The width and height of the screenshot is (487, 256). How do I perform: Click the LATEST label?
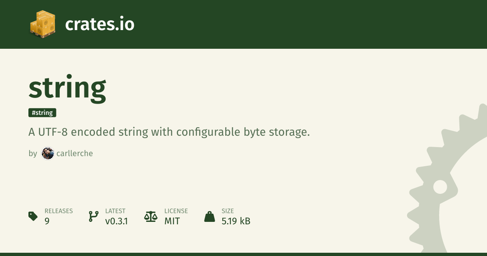pyautogui.click(x=115, y=211)
